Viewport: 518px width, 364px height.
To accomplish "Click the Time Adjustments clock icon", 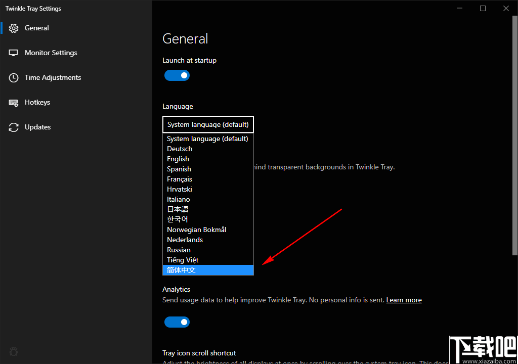I will [14, 78].
